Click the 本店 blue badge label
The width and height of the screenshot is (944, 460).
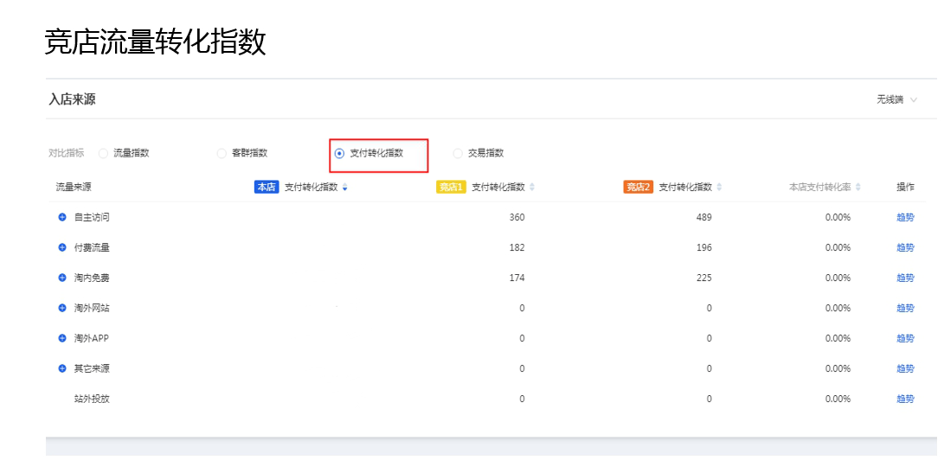[266, 187]
